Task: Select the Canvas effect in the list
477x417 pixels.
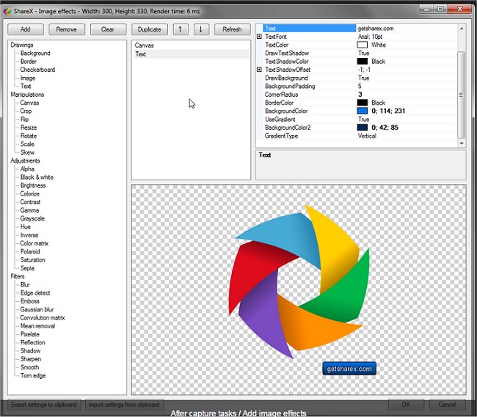Action: (145, 45)
